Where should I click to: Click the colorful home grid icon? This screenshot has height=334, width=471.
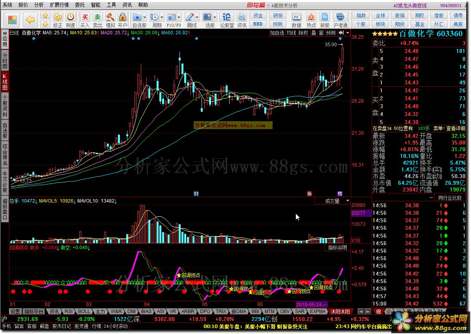coord(12,20)
